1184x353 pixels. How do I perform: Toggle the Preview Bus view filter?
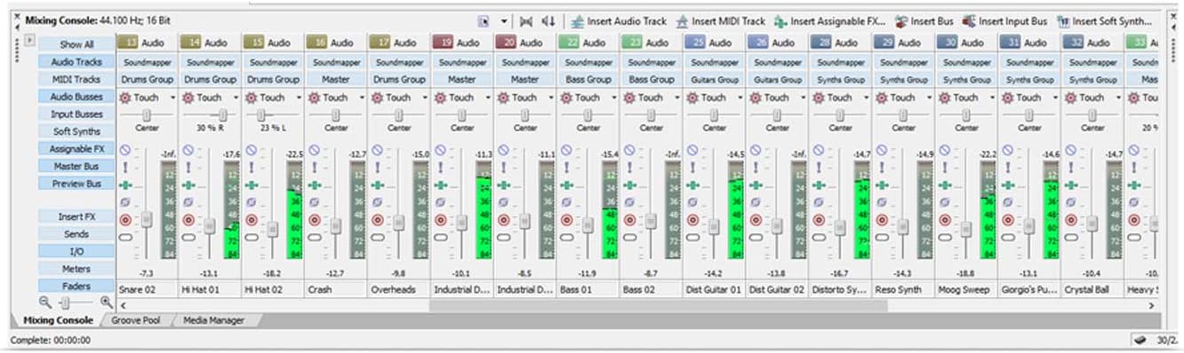[76, 184]
